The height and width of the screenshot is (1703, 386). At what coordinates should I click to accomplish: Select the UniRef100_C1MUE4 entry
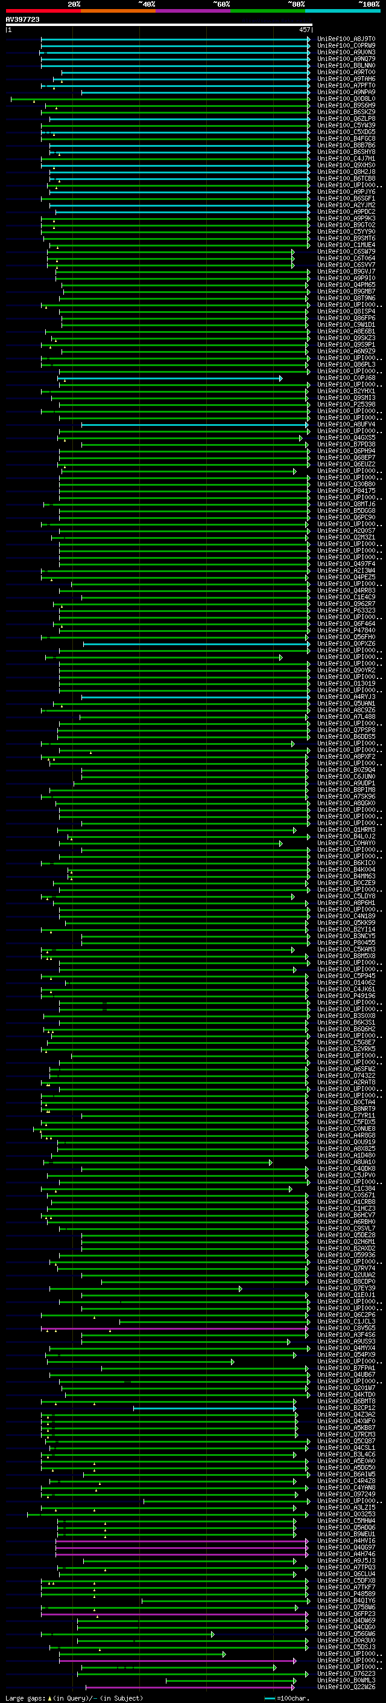coord(346,245)
